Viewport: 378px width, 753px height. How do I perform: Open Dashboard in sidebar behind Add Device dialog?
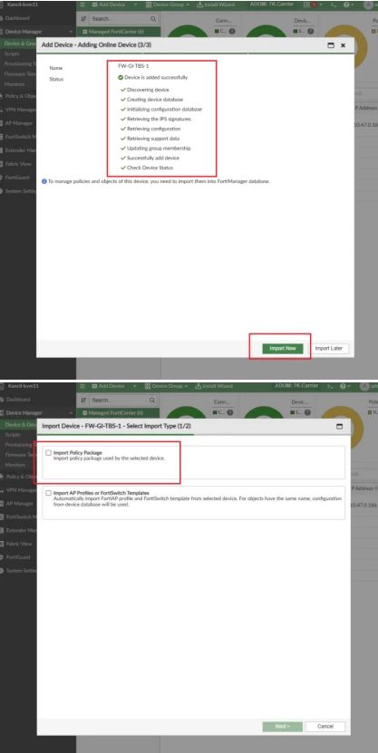coord(17,18)
